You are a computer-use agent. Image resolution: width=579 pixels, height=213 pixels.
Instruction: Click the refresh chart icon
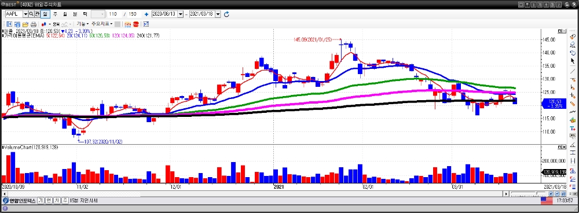227,14
